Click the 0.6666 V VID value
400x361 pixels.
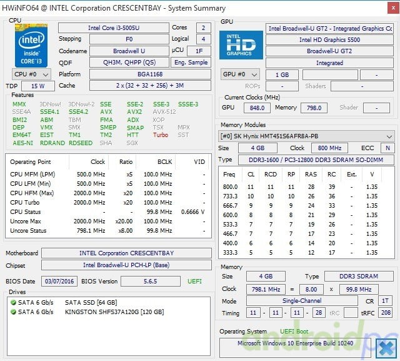click(x=193, y=212)
